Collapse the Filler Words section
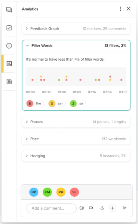Image resolution: width=138 pixels, height=224 pixels. 76,46
